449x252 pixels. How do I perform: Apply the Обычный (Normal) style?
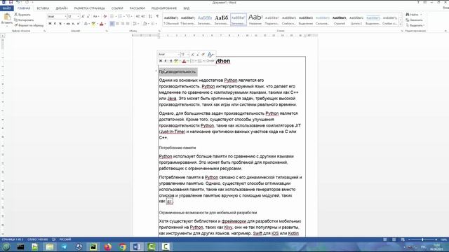coord(171,20)
